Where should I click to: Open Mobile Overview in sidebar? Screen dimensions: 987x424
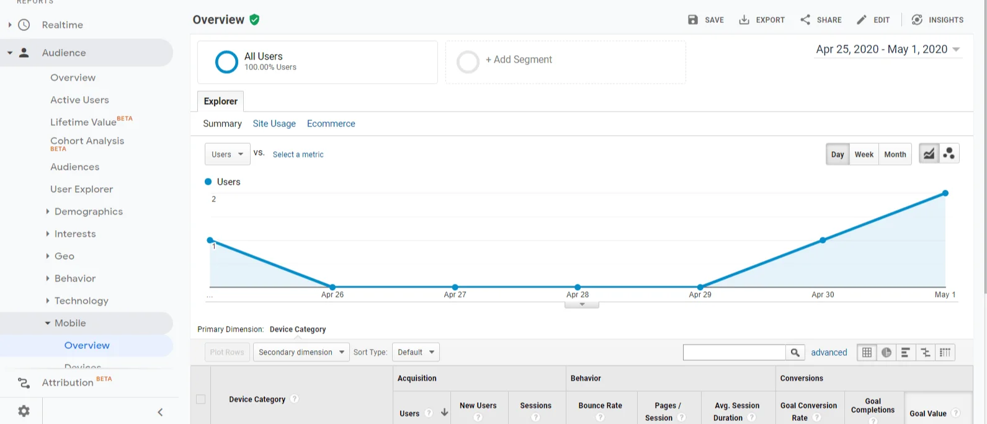(x=87, y=345)
